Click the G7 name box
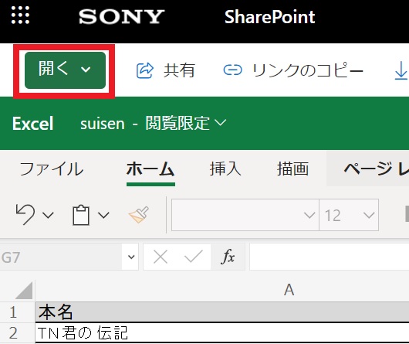Screen dimensions: 409x344 [61, 257]
